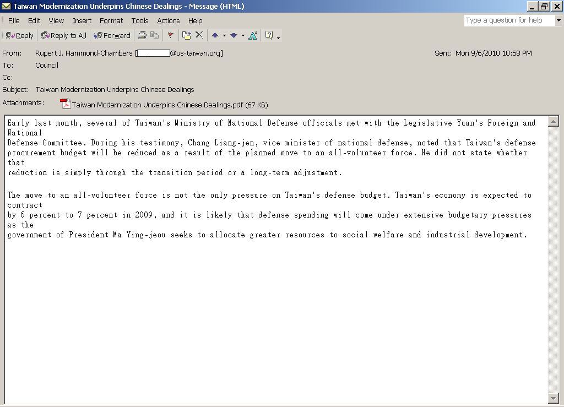Click the Council recipient

47,66
